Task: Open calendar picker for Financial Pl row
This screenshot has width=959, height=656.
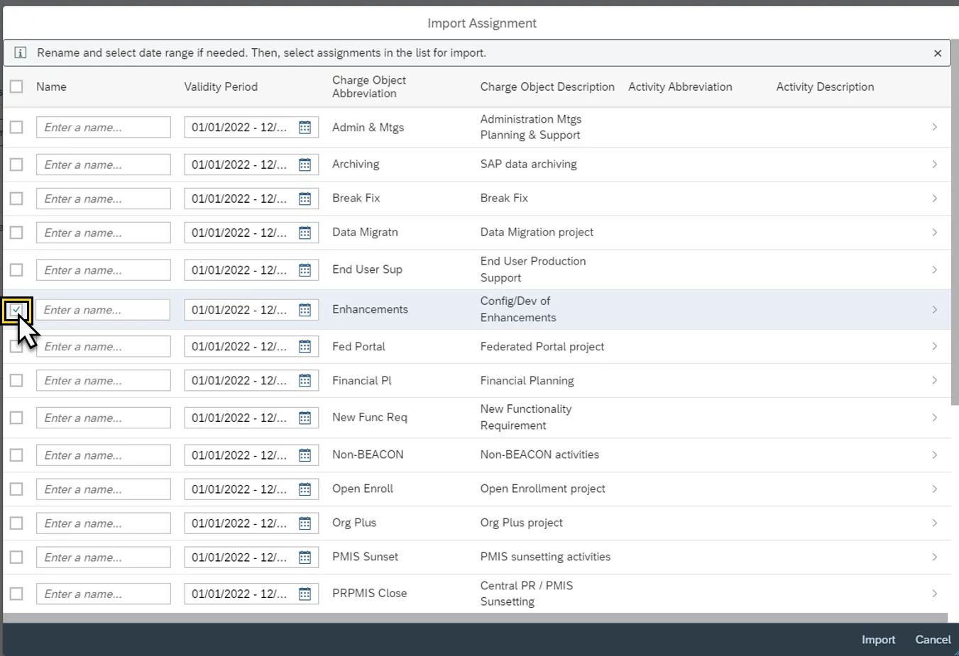Action: pyautogui.click(x=305, y=381)
